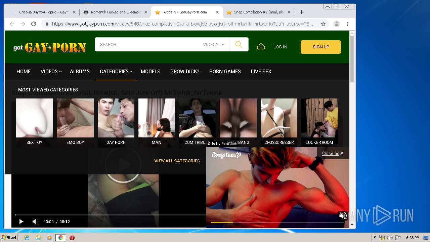The image size is (430, 242).
Task: Click the browser back arrow
Action: coord(12,24)
